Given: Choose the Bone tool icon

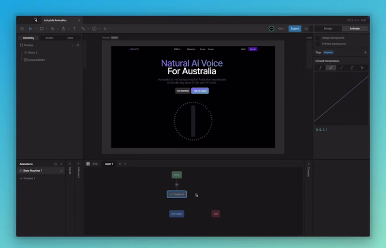Looking at the screenshot, I should pyautogui.click(x=83, y=29).
